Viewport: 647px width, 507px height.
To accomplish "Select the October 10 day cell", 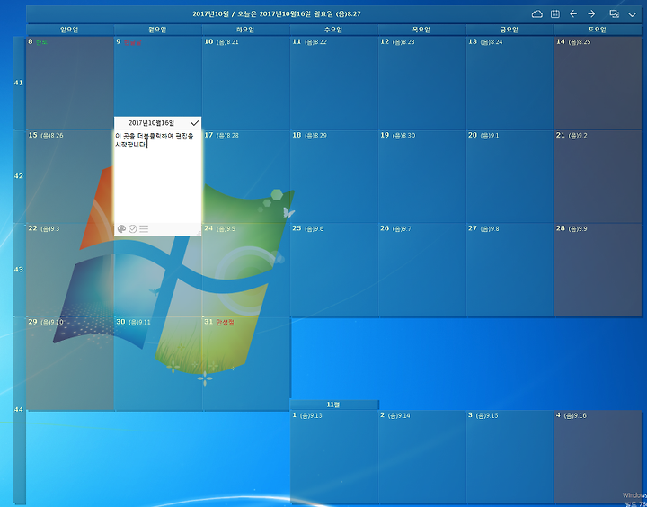I will click(245, 83).
